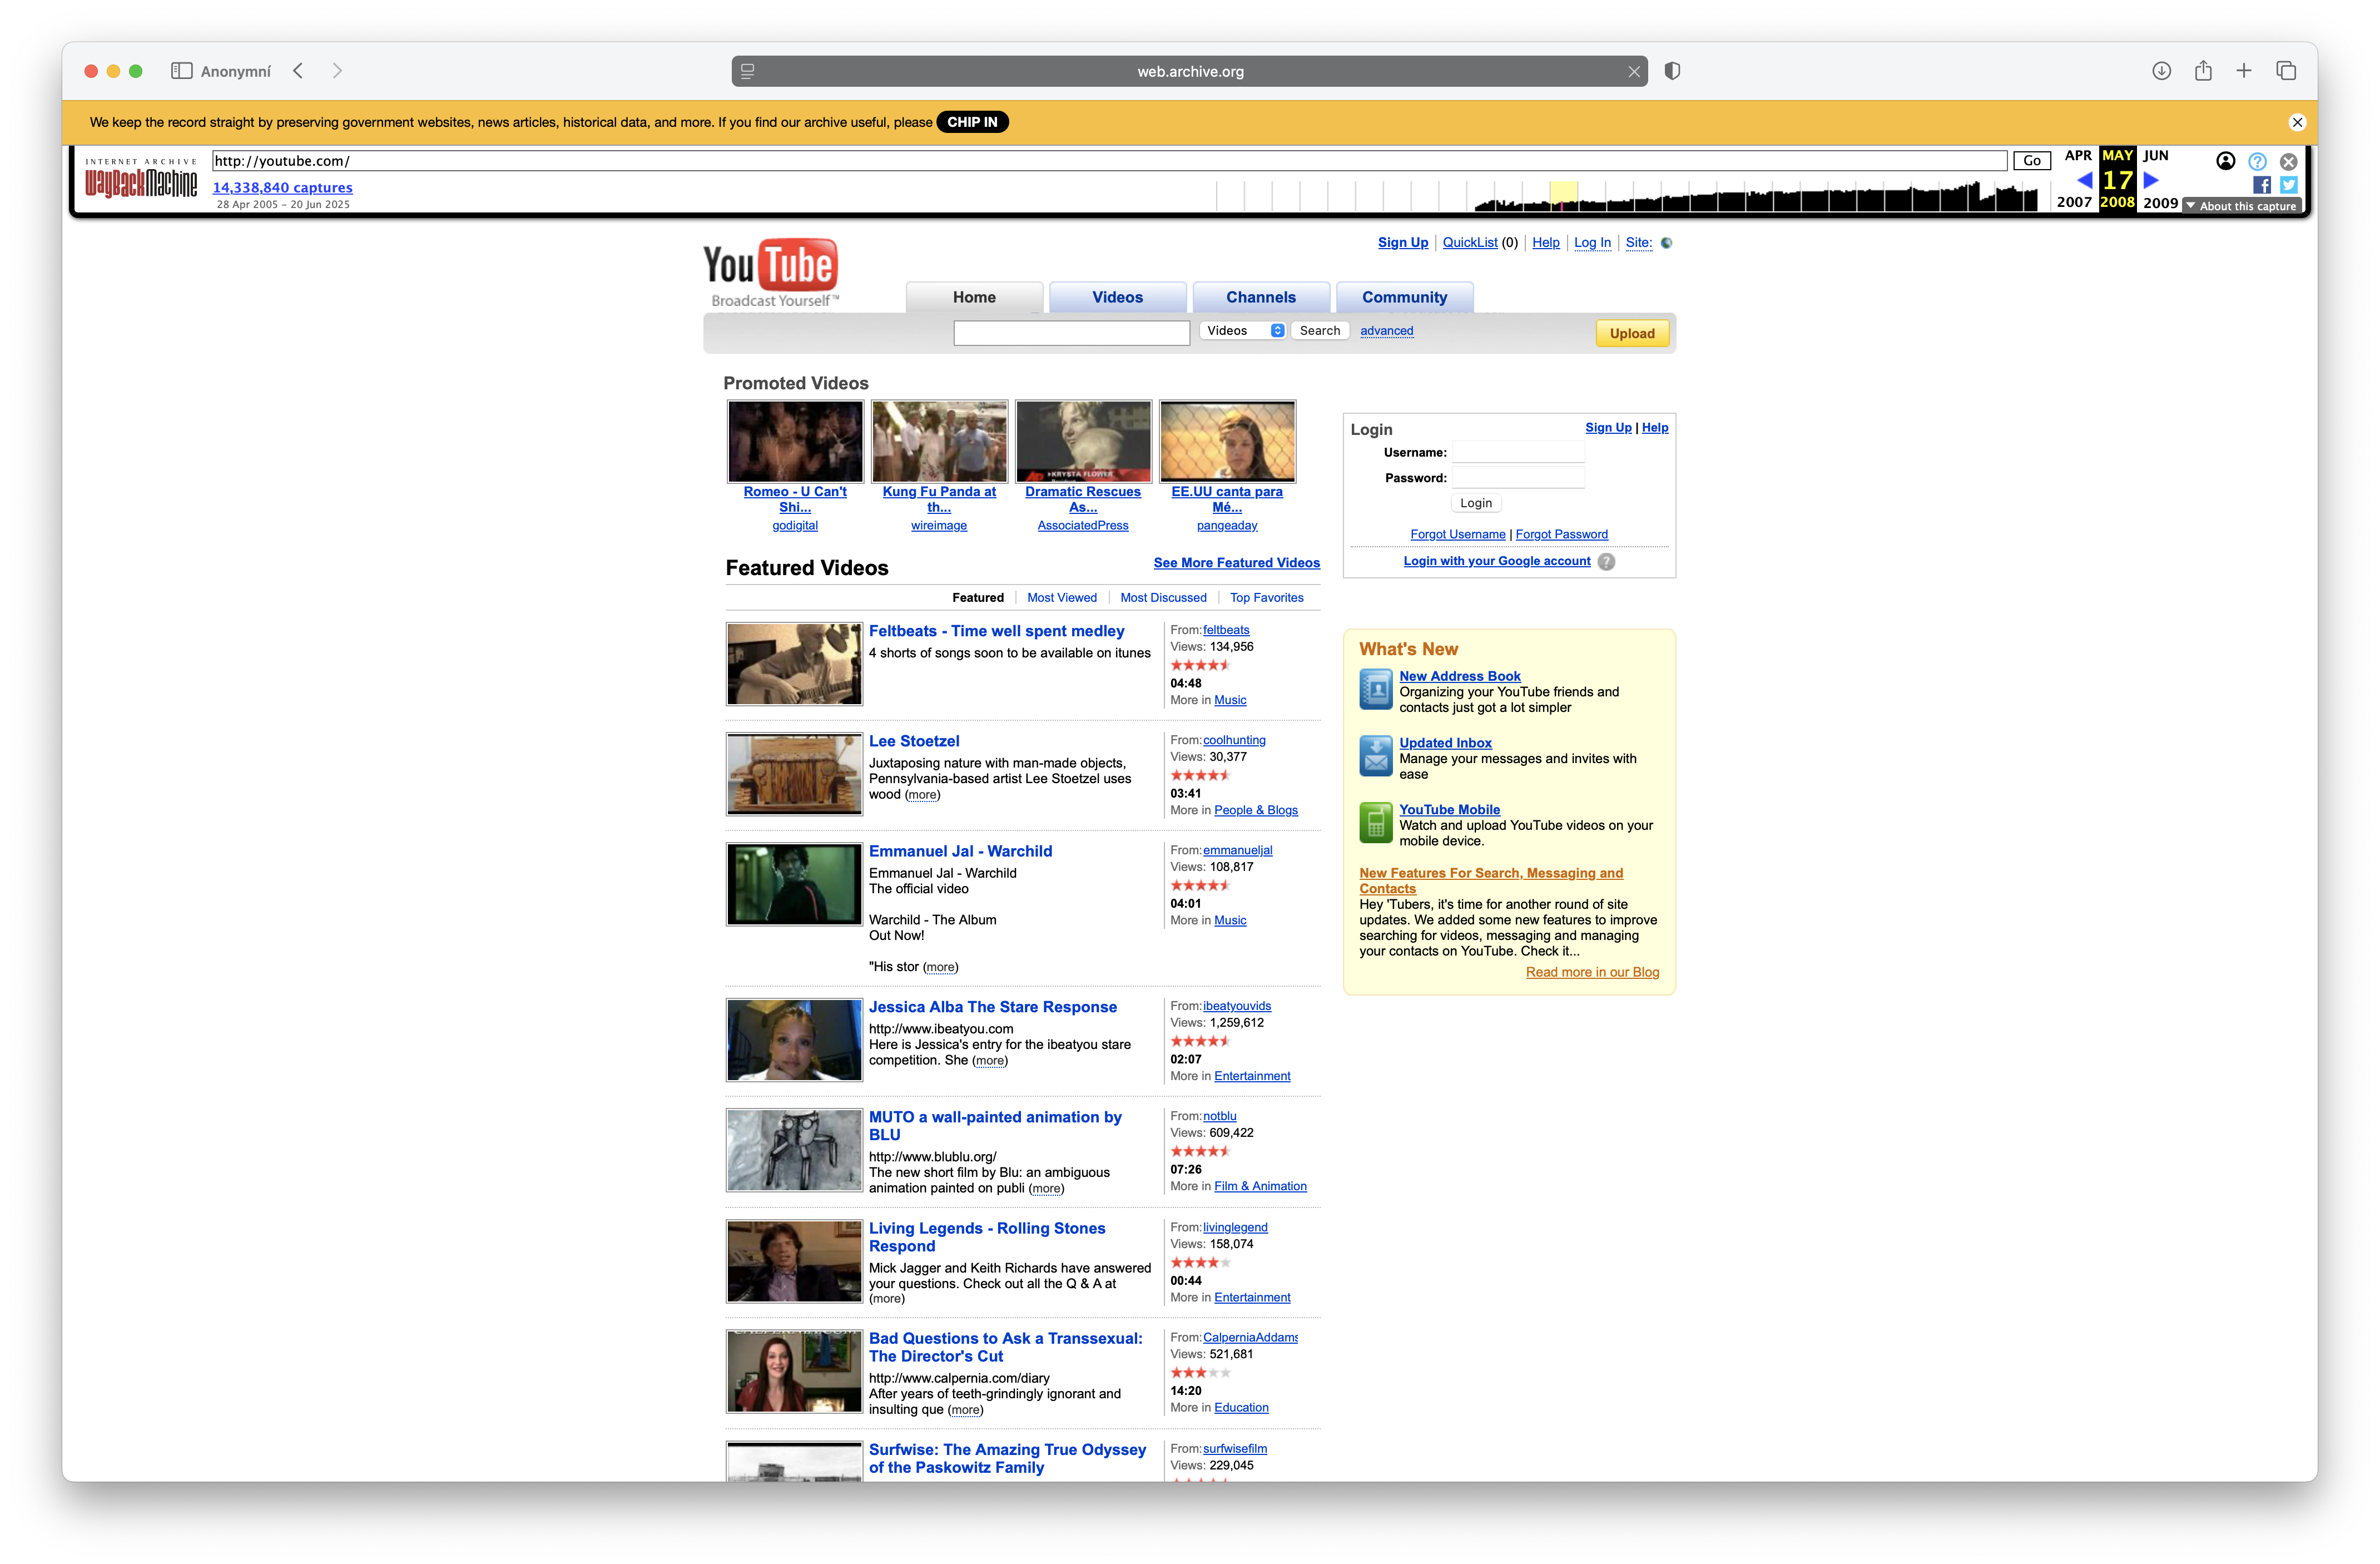Open See More Featured Videos link
Image resolution: width=2380 pixels, height=1564 pixels.
(x=1236, y=563)
